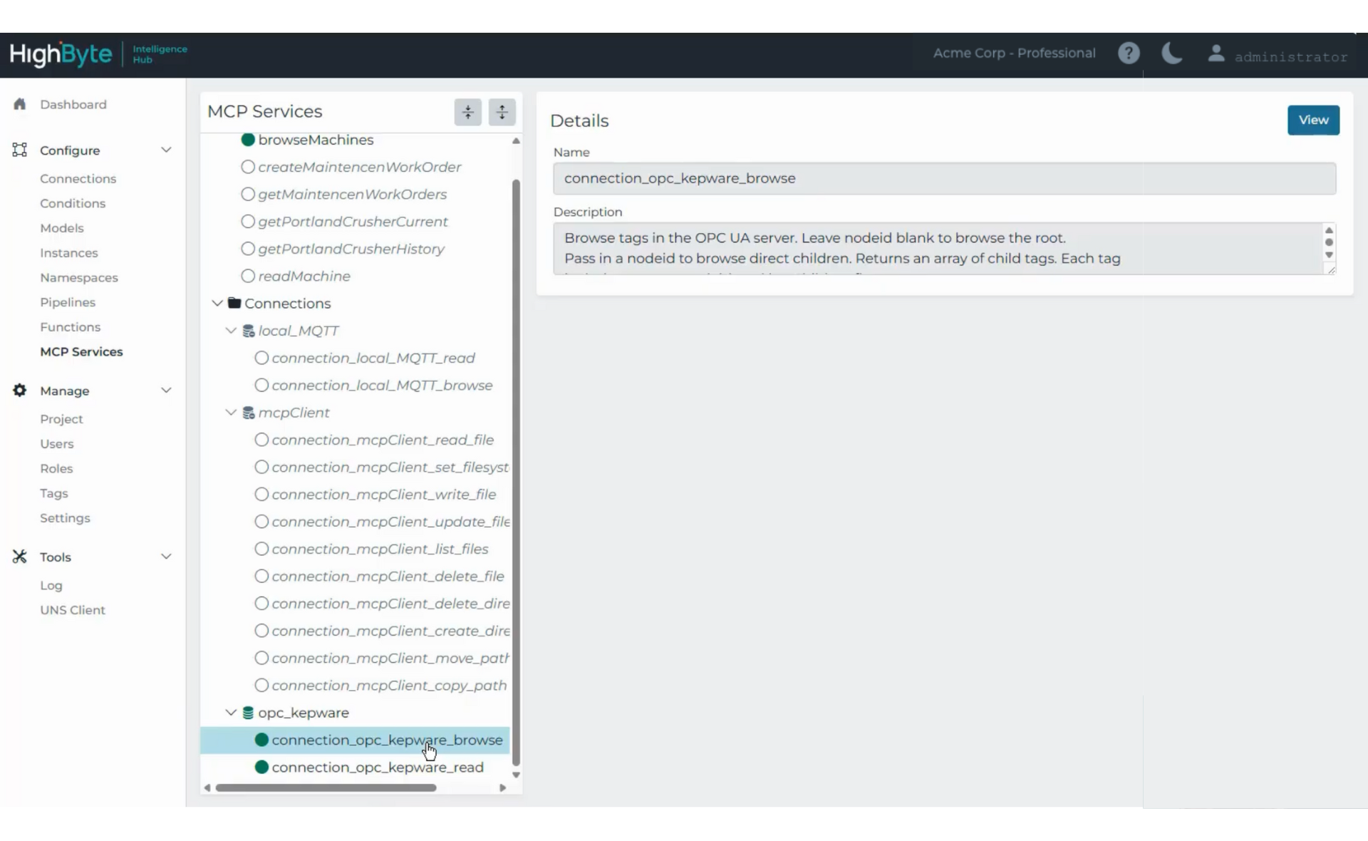The height and width of the screenshot is (841, 1368).
Task: Navigate to UNS Client under Tools
Action: pos(73,610)
